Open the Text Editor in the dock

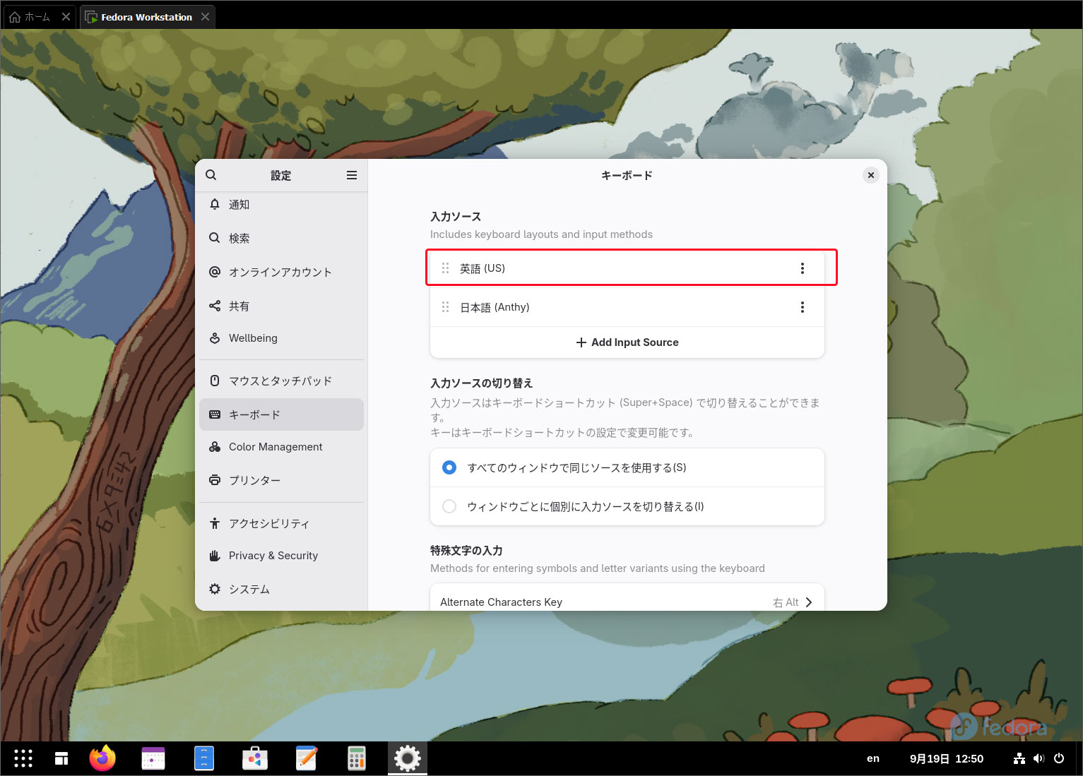click(306, 758)
